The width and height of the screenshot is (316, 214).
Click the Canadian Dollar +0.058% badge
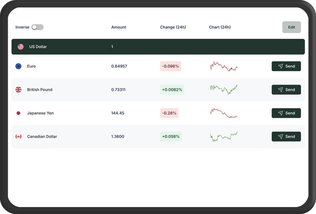click(x=171, y=137)
